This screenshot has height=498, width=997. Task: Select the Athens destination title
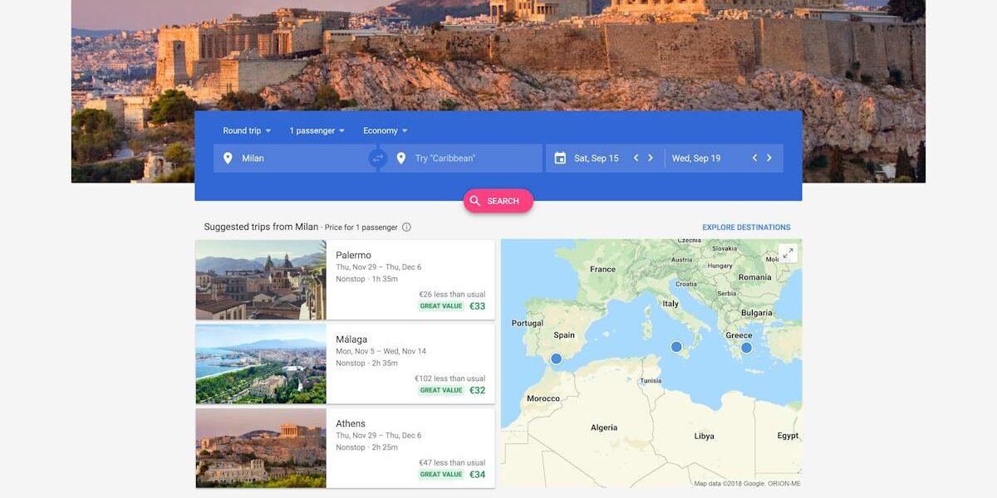coord(351,423)
